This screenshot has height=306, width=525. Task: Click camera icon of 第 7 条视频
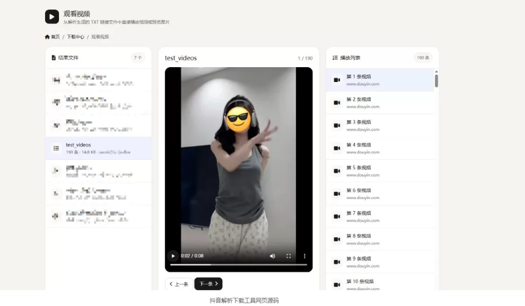click(x=337, y=217)
